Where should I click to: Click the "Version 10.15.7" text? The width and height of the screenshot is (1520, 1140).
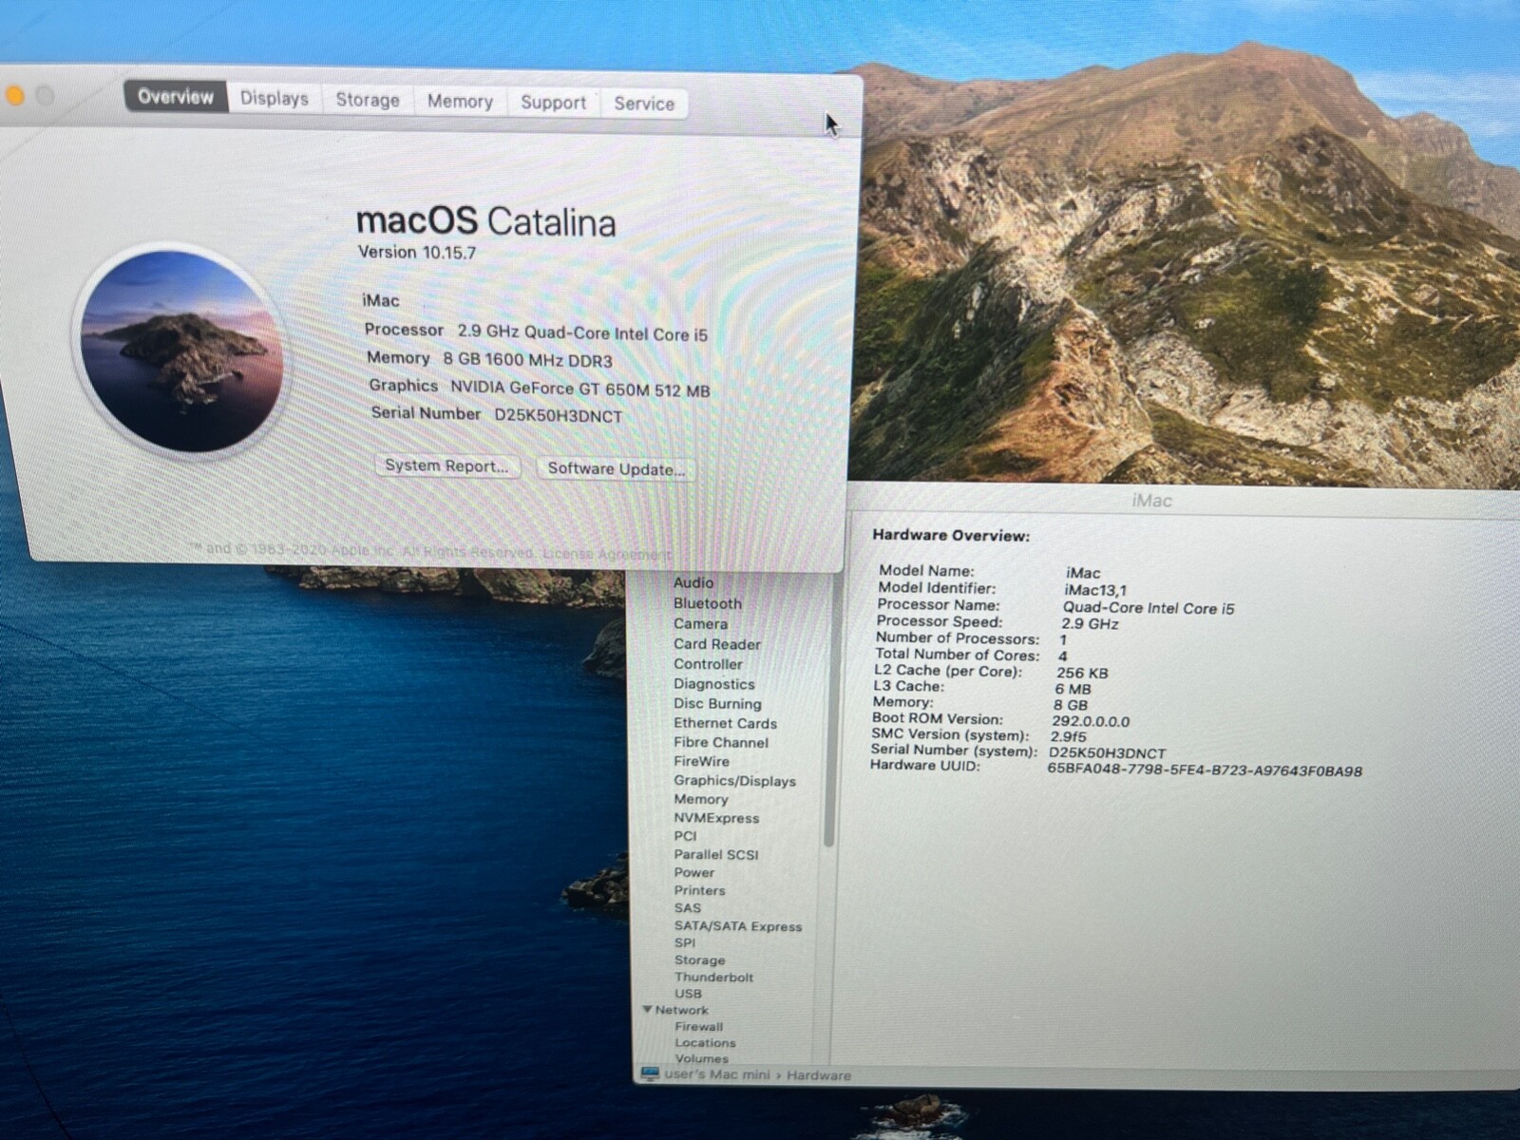tap(417, 252)
